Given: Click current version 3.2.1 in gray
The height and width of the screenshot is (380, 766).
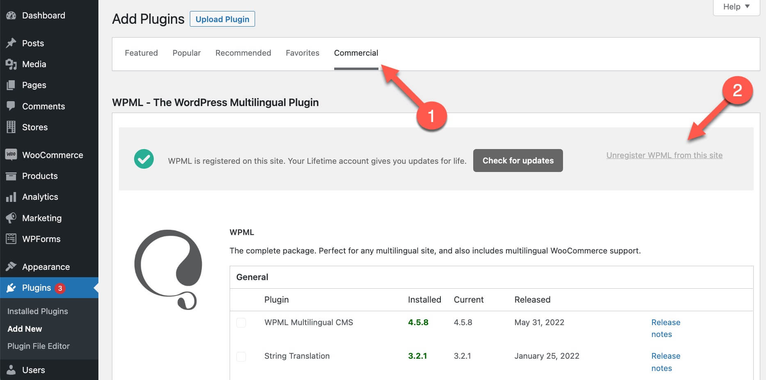Looking at the screenshot, I should coord(462,356).
